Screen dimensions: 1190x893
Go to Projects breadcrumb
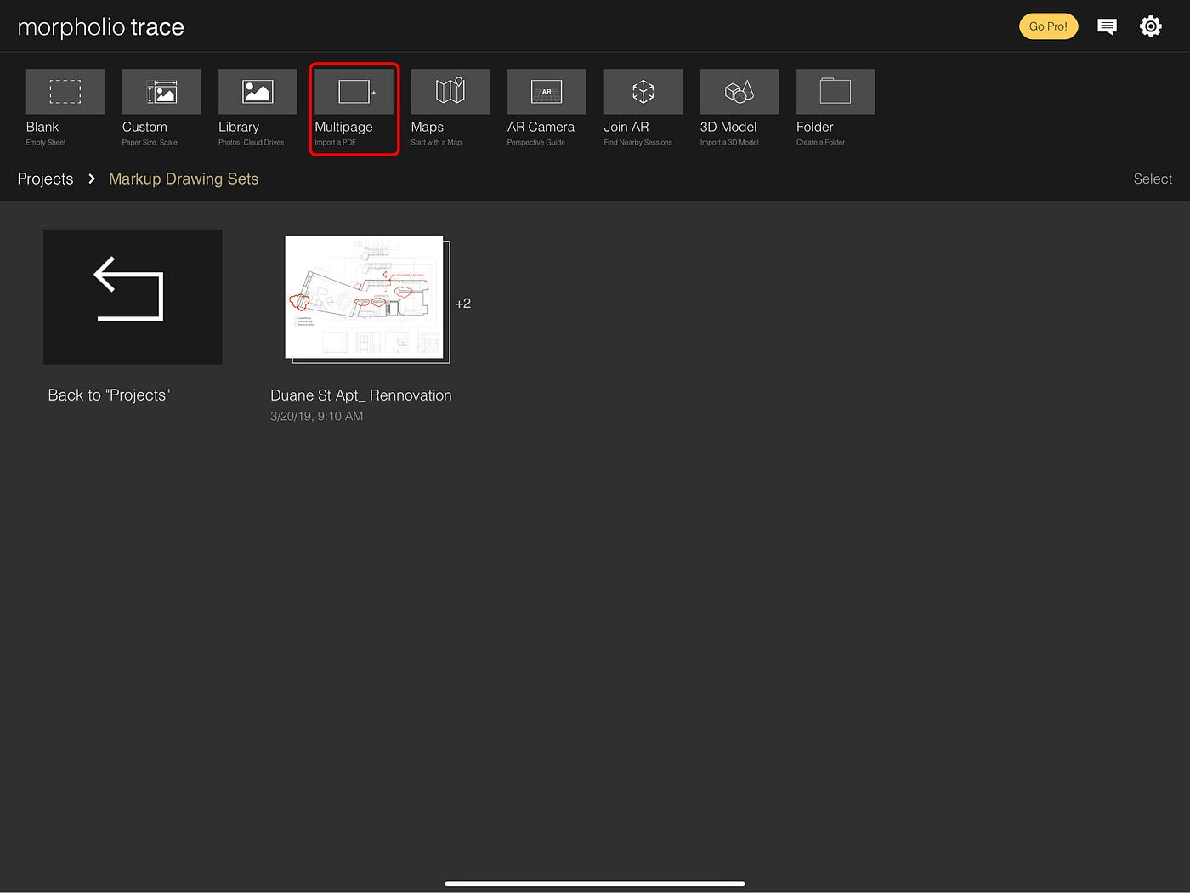45,179
